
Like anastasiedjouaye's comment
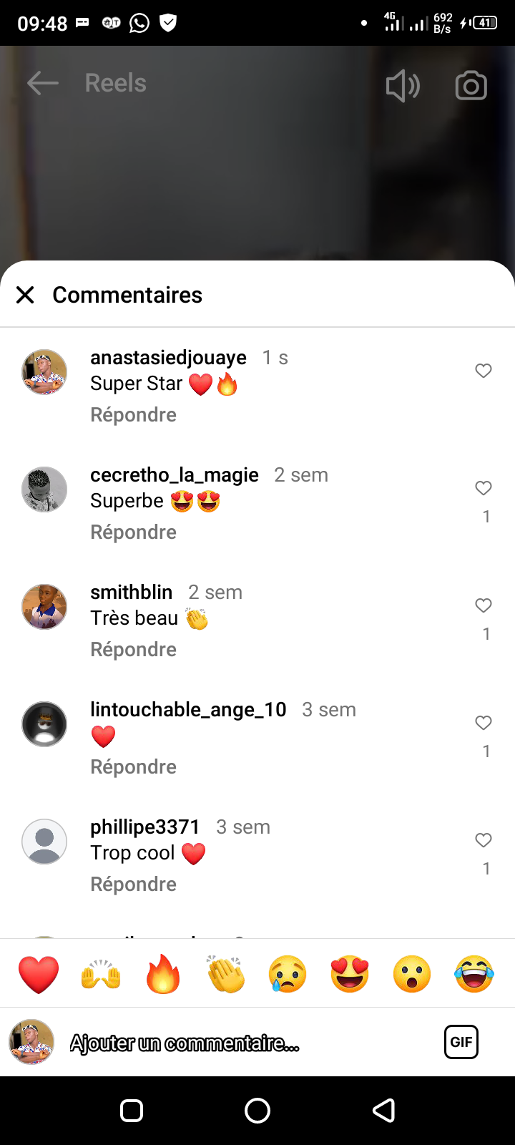[x=484, y=371]
